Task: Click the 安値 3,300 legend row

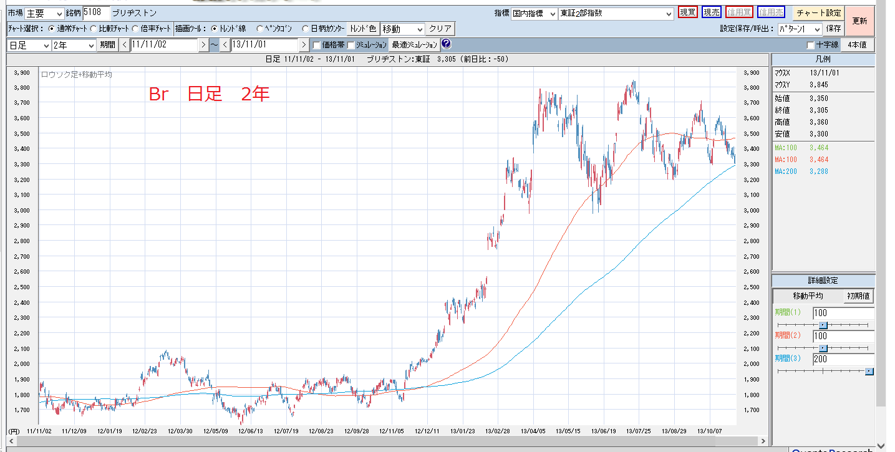Action: pos(801,134)
